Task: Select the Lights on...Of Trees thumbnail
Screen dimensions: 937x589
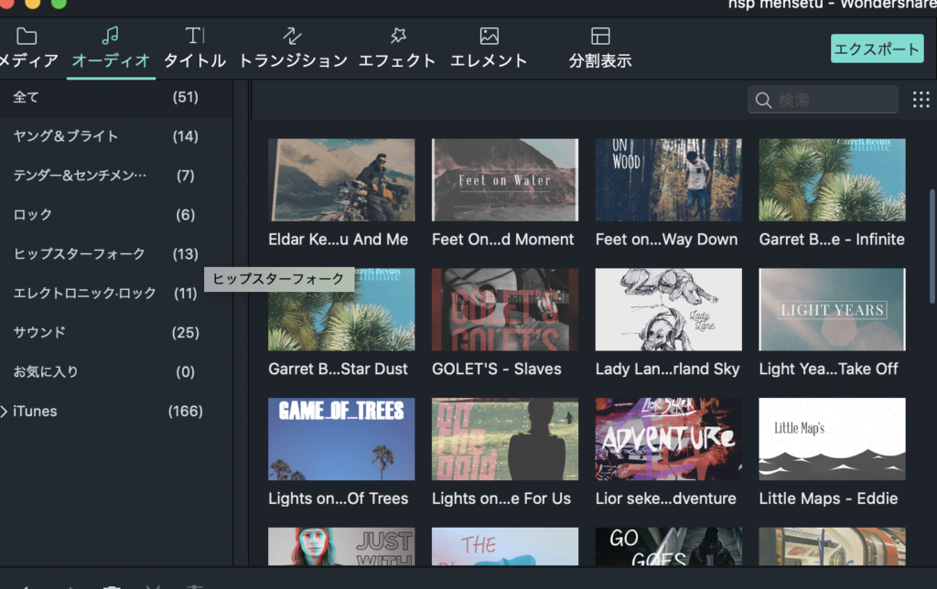Action: [341, 439]
